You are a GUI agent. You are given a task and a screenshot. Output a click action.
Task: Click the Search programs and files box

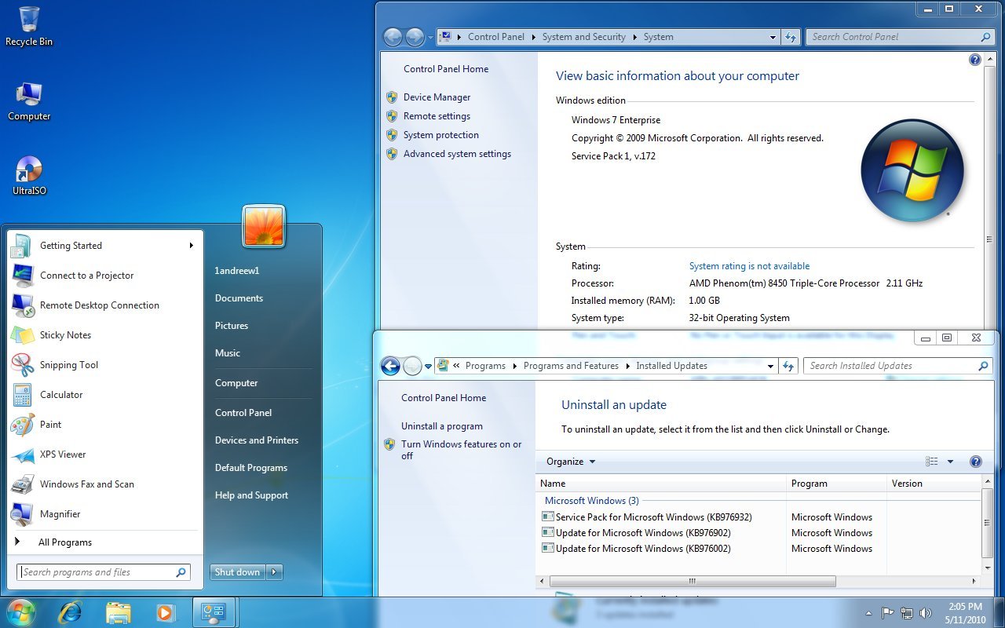(x=102, y=571)
